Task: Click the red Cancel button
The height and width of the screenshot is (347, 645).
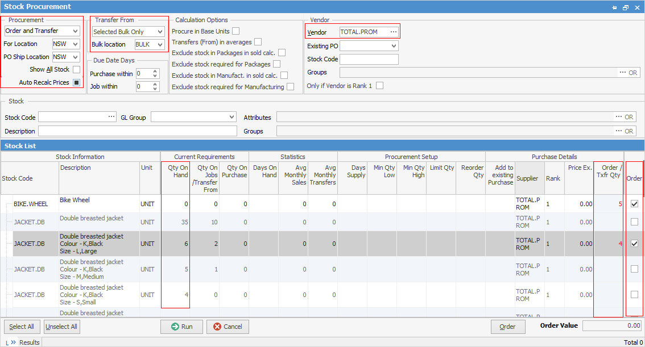Action: (x=228, y=327)
